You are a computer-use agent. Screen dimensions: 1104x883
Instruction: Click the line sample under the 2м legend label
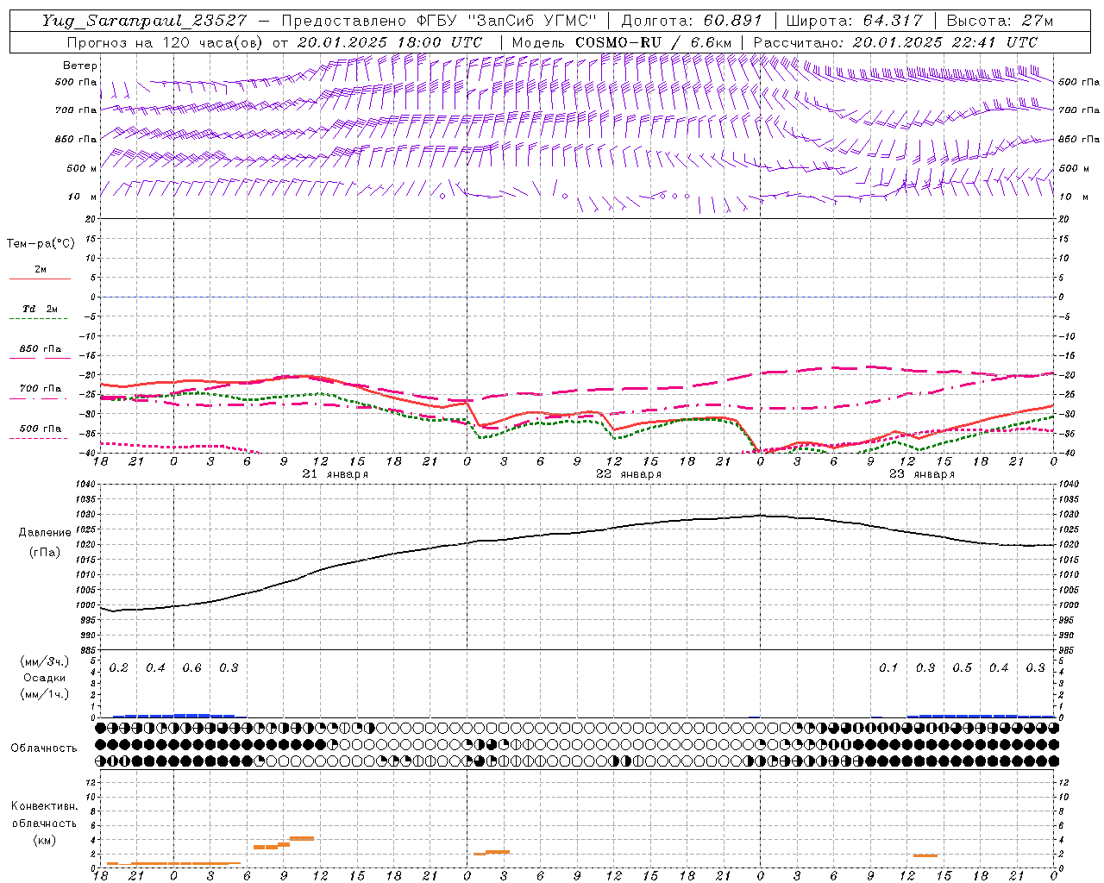[x=40, y=279]
